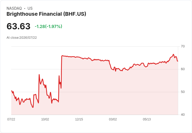Click the Brighthouse Financial (BHF.US) title

(46, 14)
